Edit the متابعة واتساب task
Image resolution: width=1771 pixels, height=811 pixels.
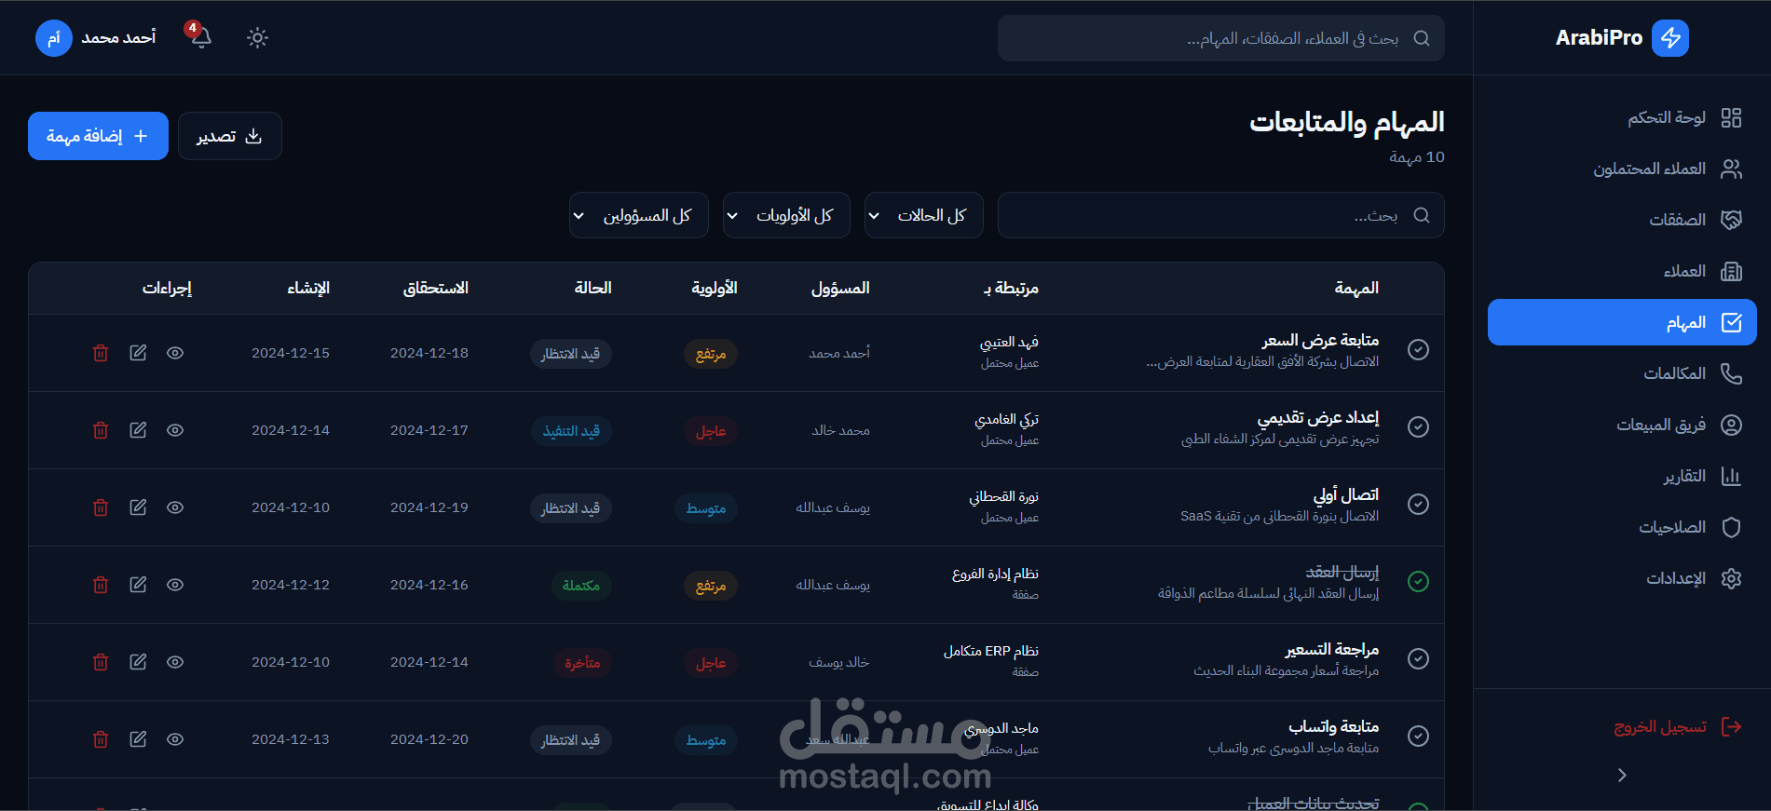pos(138,739)
